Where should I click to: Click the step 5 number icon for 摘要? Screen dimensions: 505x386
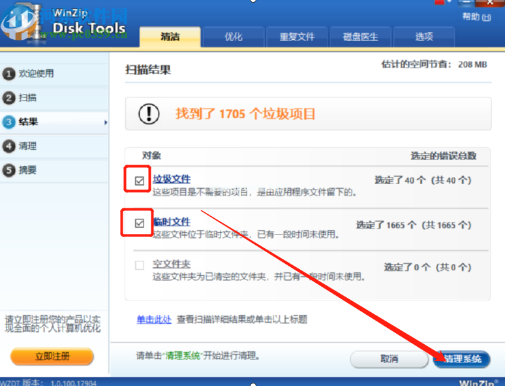[9, 170]
